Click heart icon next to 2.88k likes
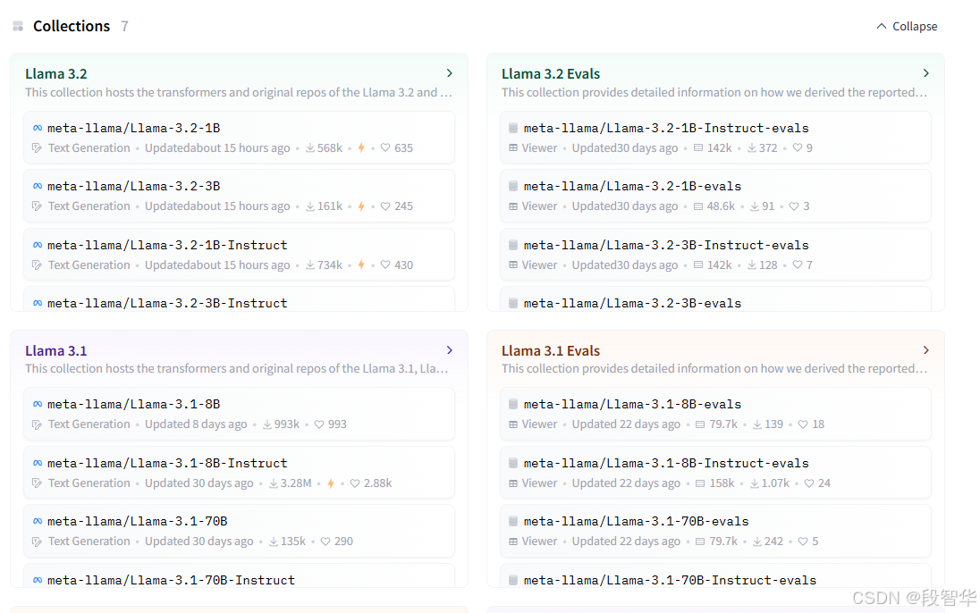 pos(354,483)
